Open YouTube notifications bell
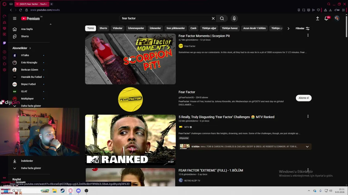The width and height of the screenshot is (348, 195). pos(327,18)
